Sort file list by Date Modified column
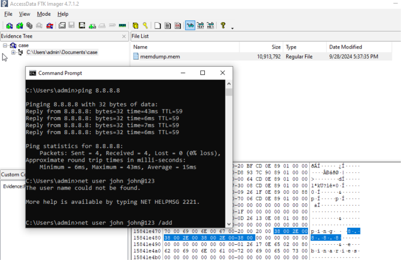The width and height of the screenshot is (401, 260). tap(345, 47)
